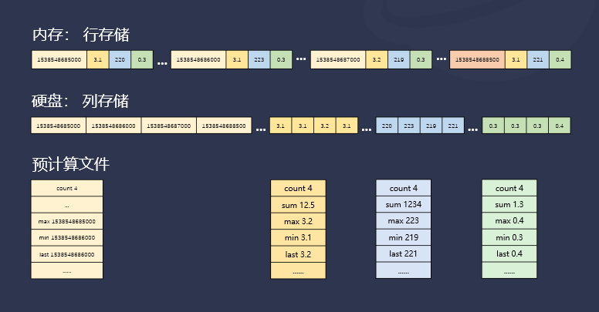
Task: Click the "last 0.4" cell in green table
Action: tap(509, 253)
